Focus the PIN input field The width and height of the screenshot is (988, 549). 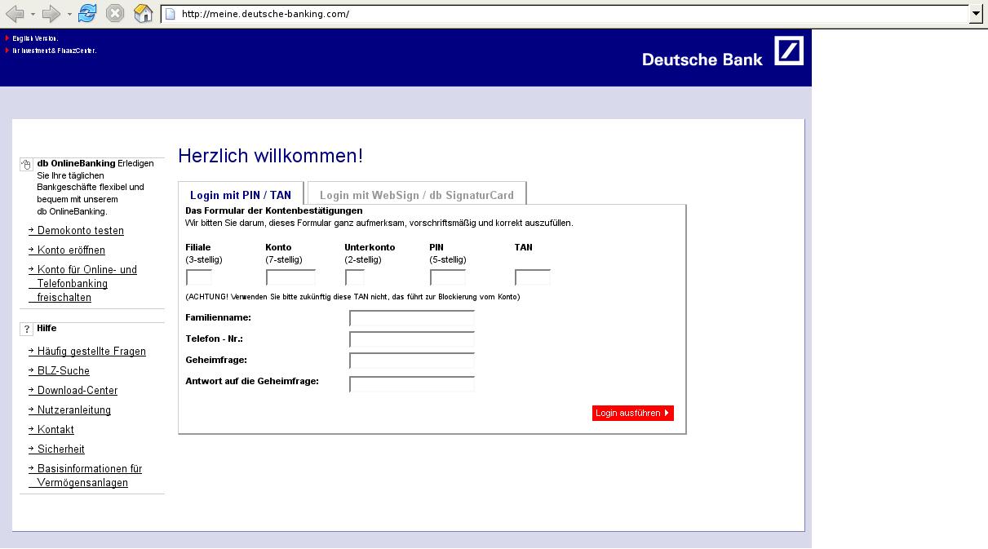[447, 277]
